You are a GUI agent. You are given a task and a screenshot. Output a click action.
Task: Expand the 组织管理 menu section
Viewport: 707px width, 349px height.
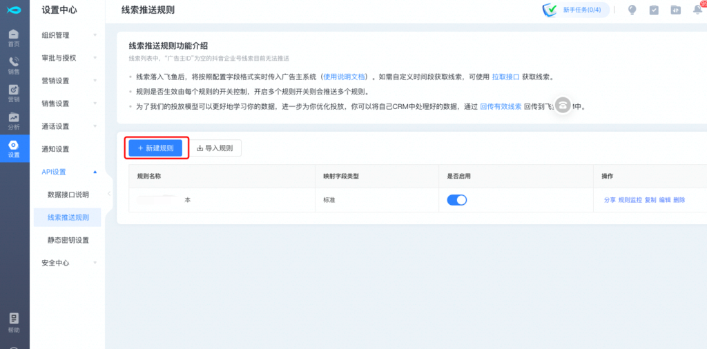point(68,35)
